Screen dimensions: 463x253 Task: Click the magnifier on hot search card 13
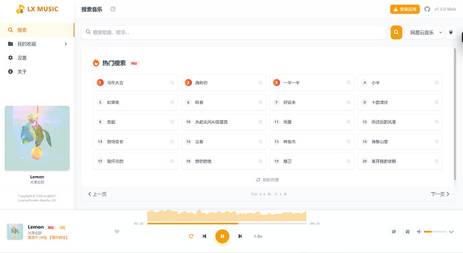[172, 142]
